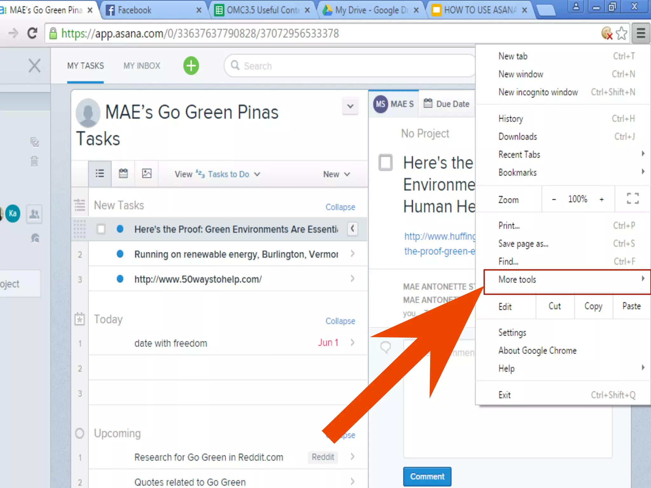Switch to MY INBOX tab
651x488 pixels.
142,66
